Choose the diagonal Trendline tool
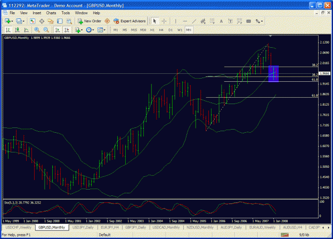This screenshot has height=239, width=333. 194,21
